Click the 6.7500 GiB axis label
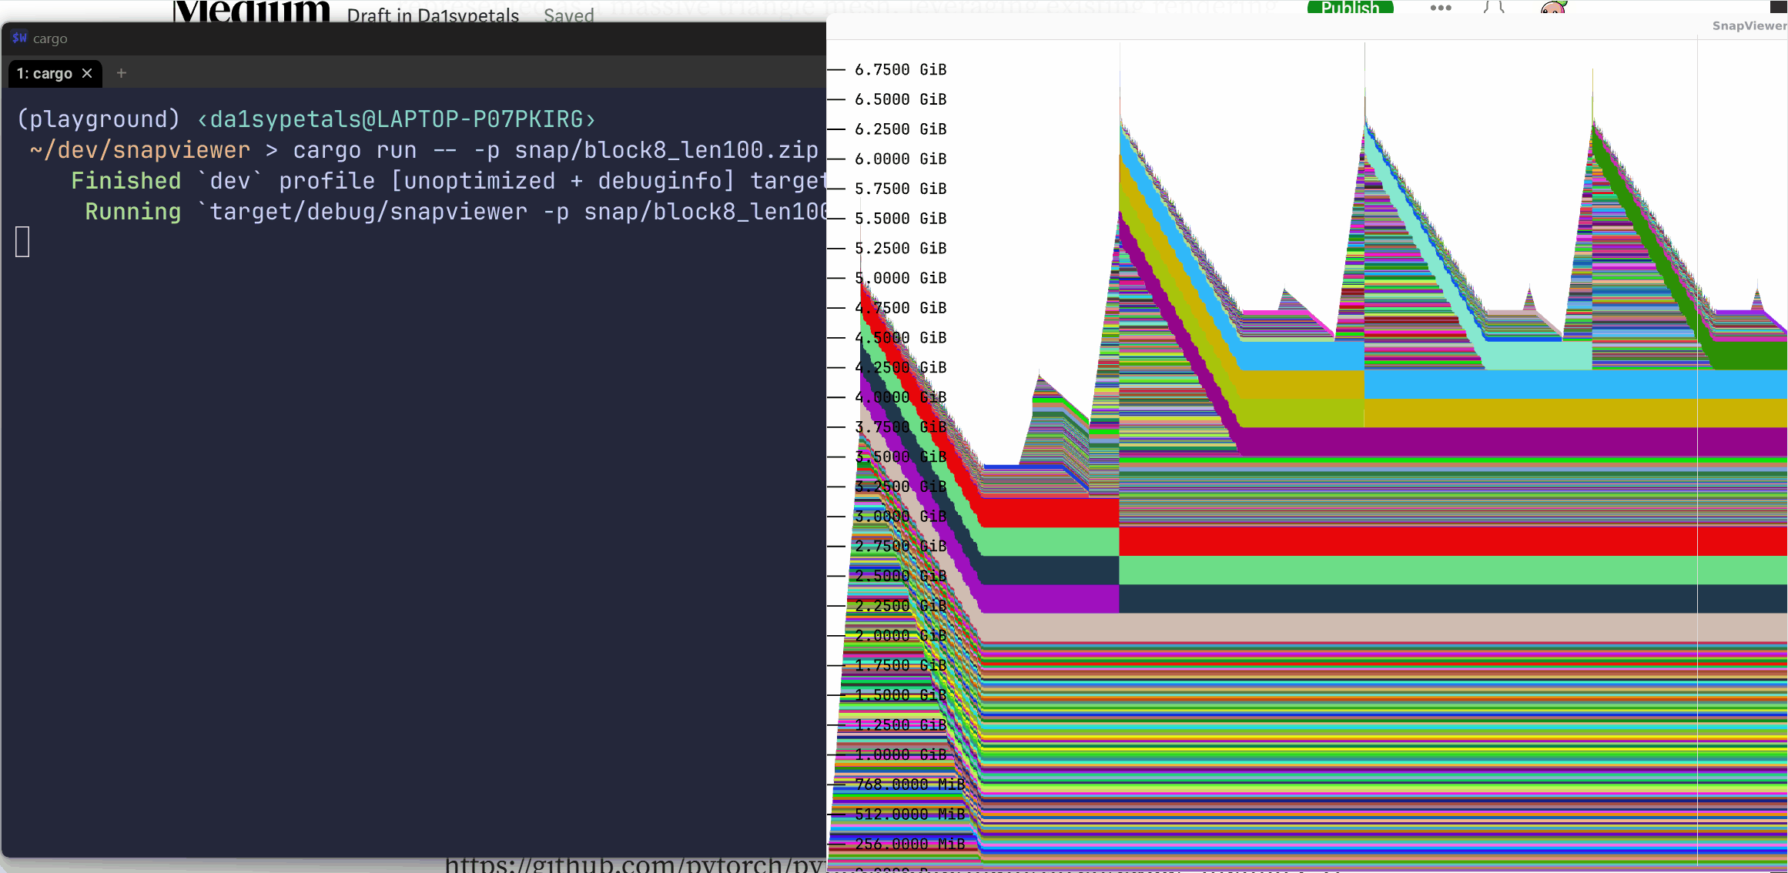Image resolution: width=1788 pixels, height=873 pixels. 899,69
